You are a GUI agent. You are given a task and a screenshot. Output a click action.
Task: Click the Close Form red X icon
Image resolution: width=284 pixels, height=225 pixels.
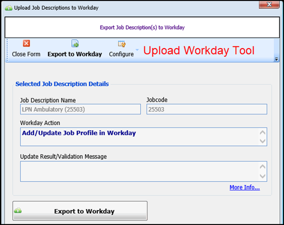tap(26, 43)
